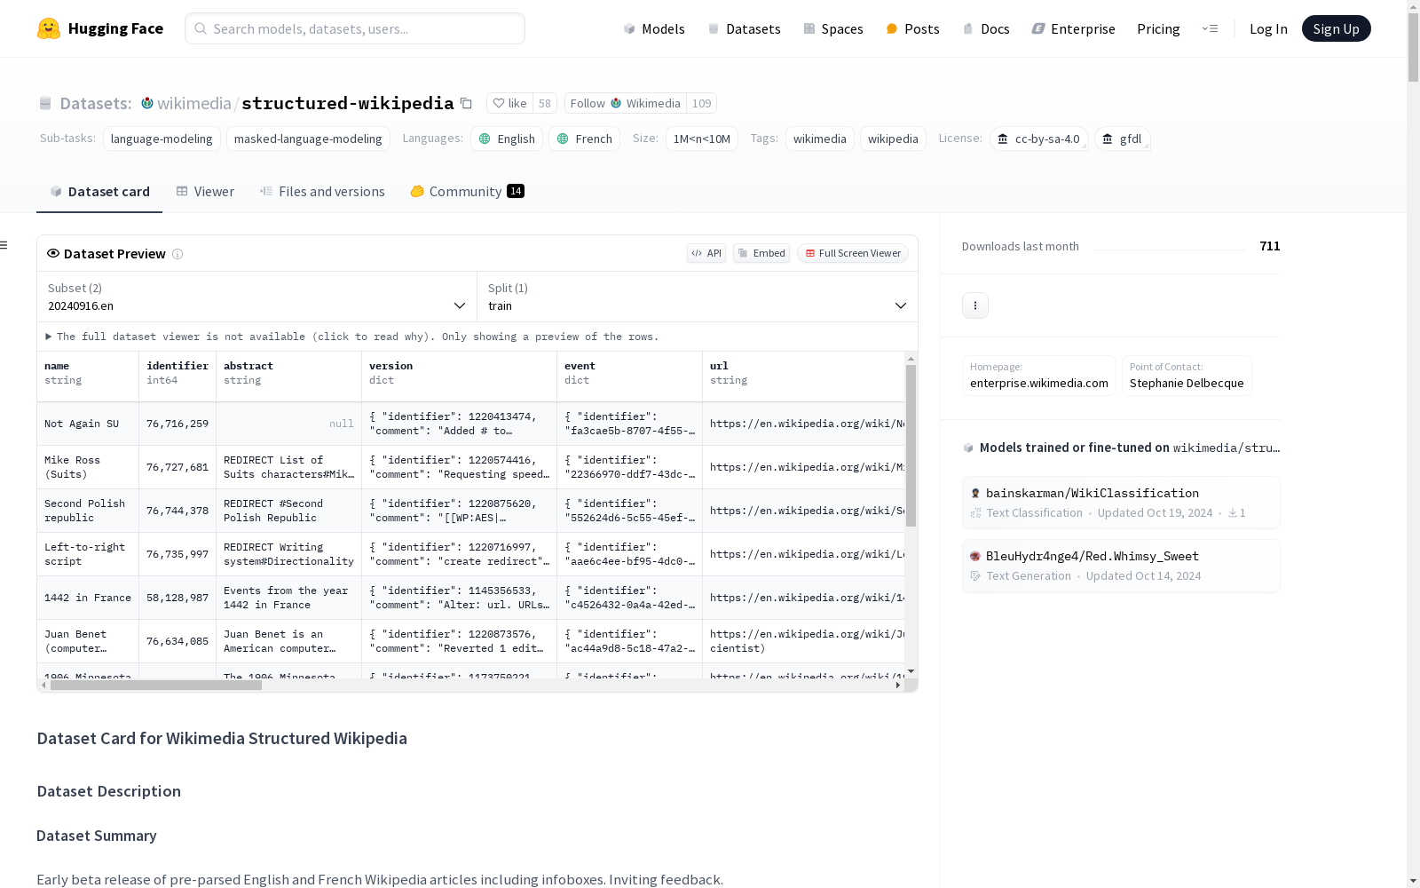The image size is (1420, 888).
Task: Click the cc-by-sa-4.0 license tag
Action: [x=1039, y=139]
